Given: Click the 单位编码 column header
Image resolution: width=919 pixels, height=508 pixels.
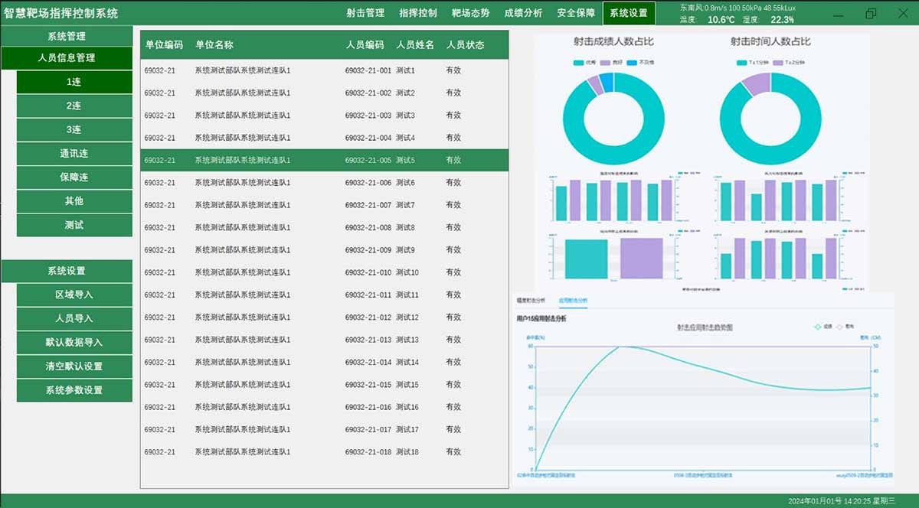Looking at the screenshot, I should (x=164, y=45).
